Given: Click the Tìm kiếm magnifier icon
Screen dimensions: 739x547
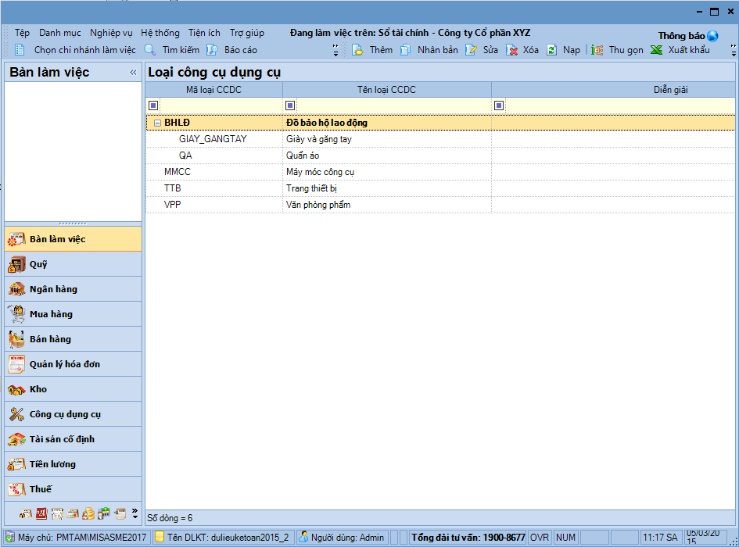Looking at the screenshot, I should pos(150,50).
